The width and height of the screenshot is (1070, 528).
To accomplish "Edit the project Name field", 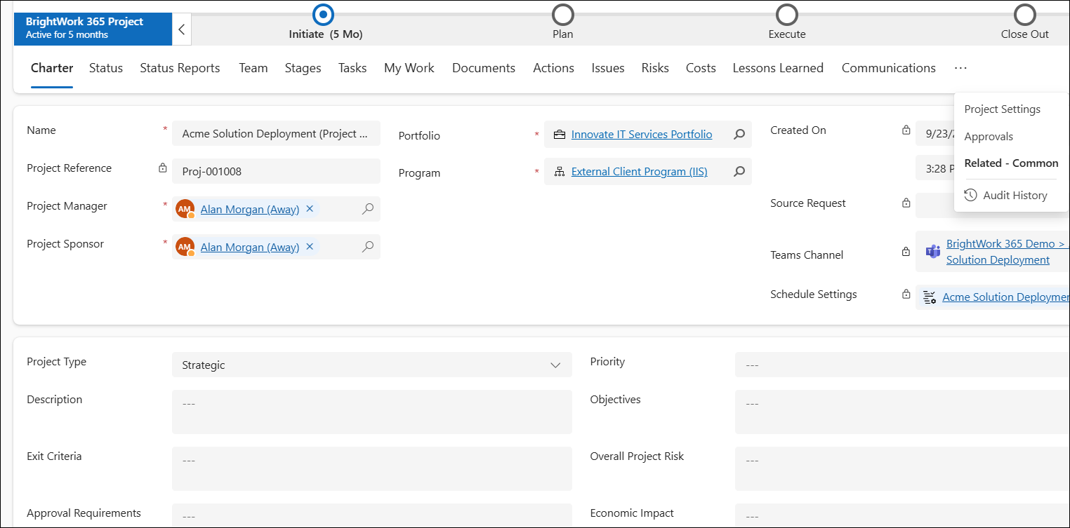I will (x=276, y=133).
